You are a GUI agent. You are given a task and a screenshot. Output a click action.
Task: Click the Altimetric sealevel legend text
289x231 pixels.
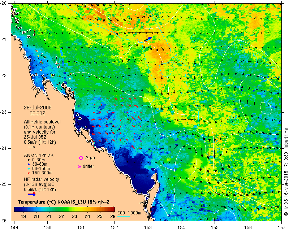42,122
